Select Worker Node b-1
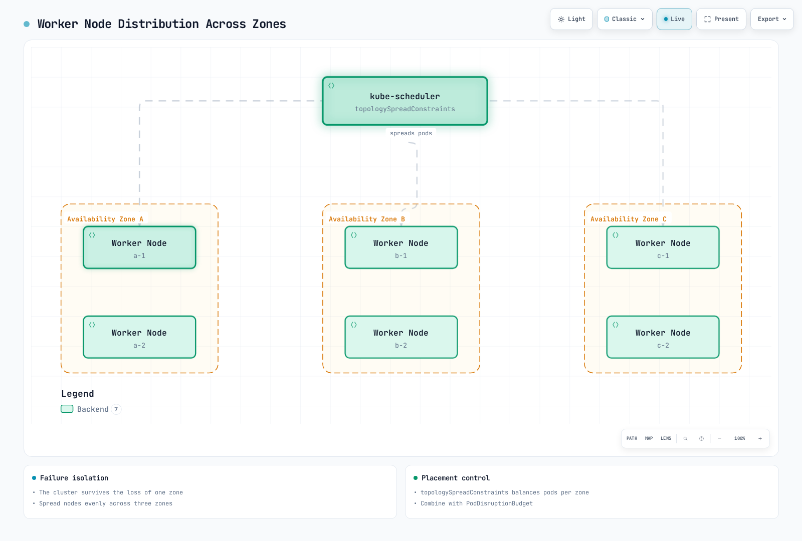Viewport: 802px width, 541px height. tap(401, 247)
